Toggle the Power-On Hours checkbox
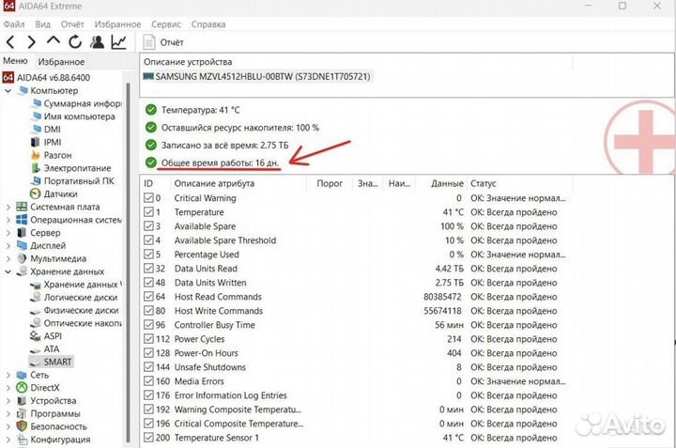Screen dimensions: 676x448 [x=148, y=353]
